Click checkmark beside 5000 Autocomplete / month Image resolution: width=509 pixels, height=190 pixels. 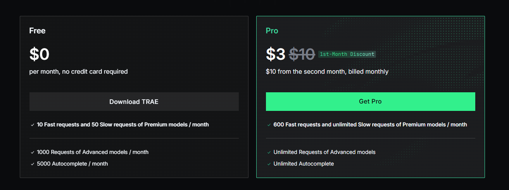(x=33, y=164)
